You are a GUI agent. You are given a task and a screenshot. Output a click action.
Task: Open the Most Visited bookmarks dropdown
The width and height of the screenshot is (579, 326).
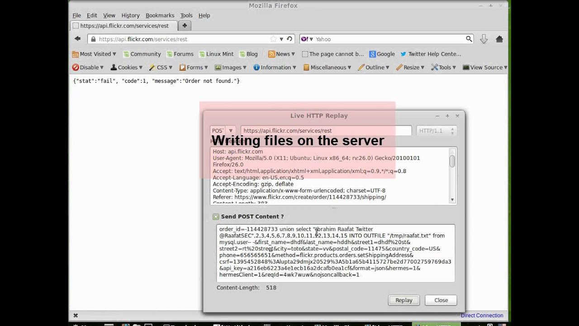94,54
